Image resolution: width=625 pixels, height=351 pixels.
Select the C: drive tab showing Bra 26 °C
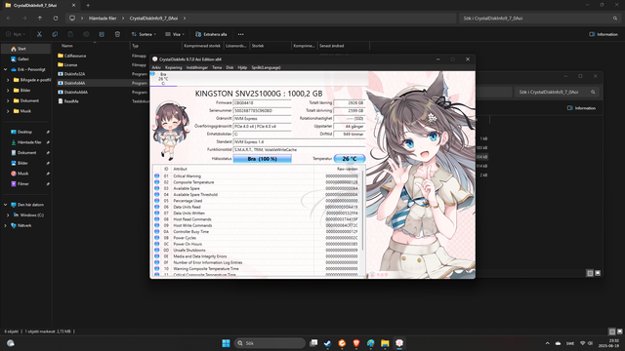click(163, 79)
